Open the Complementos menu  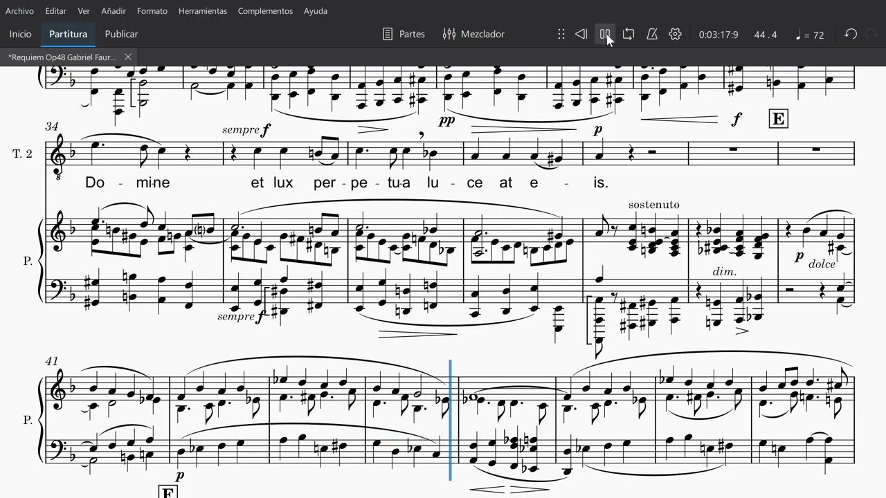(265, 11)
